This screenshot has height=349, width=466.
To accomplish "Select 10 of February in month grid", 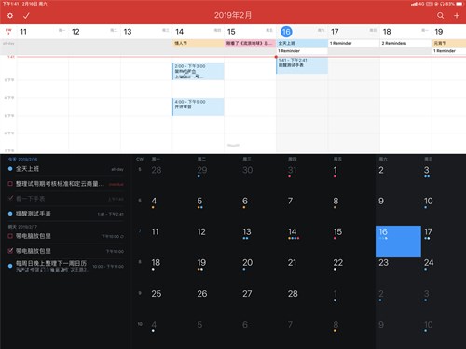I will [429, 201].
